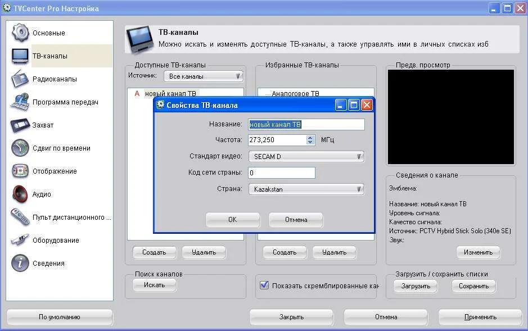Decrease the Частота value with down arrow
Screen dimensions: 528x331
(310, 142)
